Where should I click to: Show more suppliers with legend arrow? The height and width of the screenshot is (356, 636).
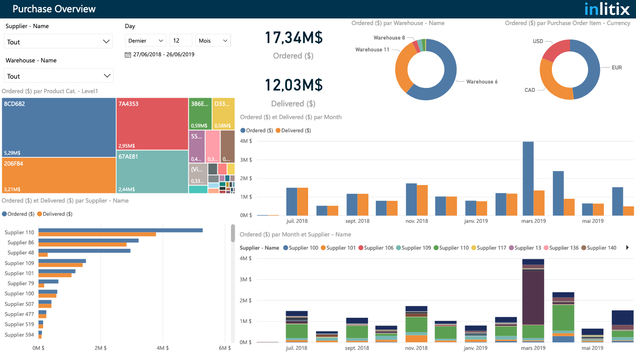click(x=627, y=248)
